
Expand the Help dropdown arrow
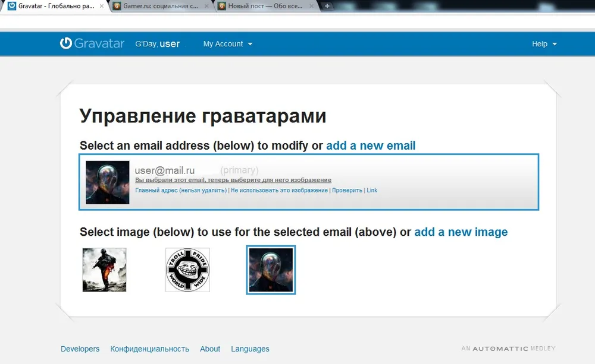coord(555,45)
